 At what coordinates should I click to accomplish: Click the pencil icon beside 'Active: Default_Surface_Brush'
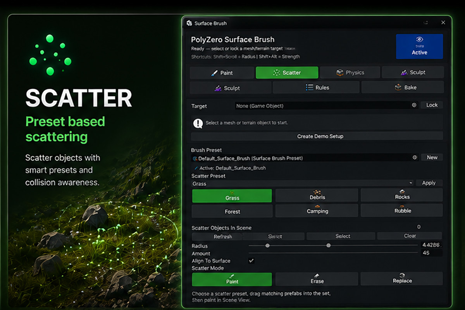click(x=196, y=168)
